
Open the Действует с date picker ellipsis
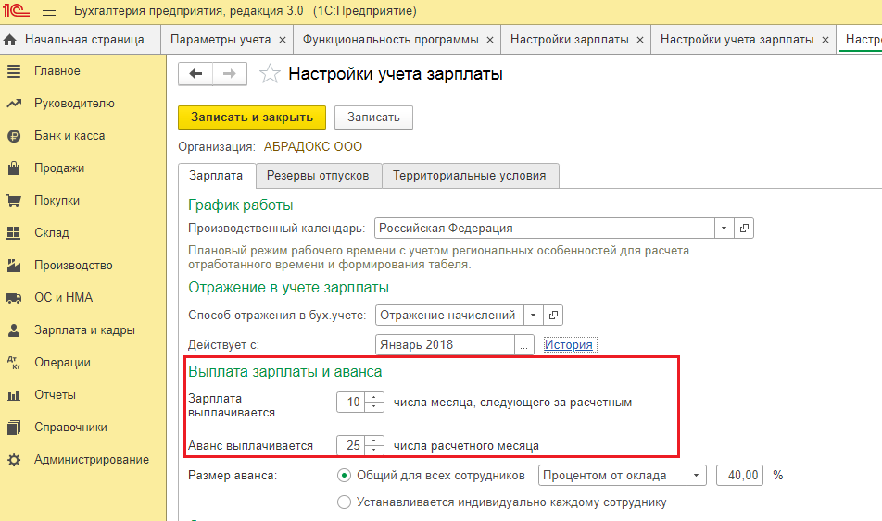pyautogui.click(x=523, y=345)
